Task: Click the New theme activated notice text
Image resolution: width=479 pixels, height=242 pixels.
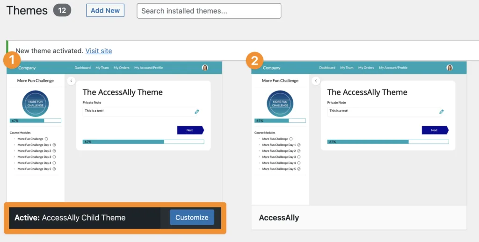Action: (50, 50)
